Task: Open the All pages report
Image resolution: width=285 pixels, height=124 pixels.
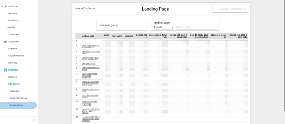Action: tap(15, 91)
